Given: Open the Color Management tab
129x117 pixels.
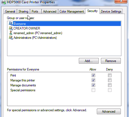Looking at the screenshot, I should tap(72, 11).
